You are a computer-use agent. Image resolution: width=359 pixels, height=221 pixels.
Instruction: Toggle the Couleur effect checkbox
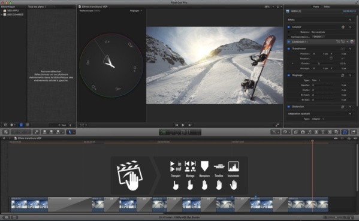[289, 27]
